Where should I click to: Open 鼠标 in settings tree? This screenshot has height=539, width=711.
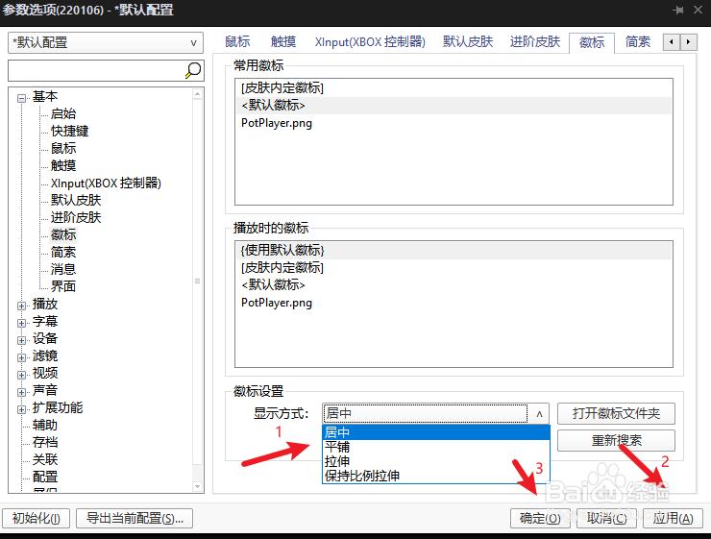(63, 148)
